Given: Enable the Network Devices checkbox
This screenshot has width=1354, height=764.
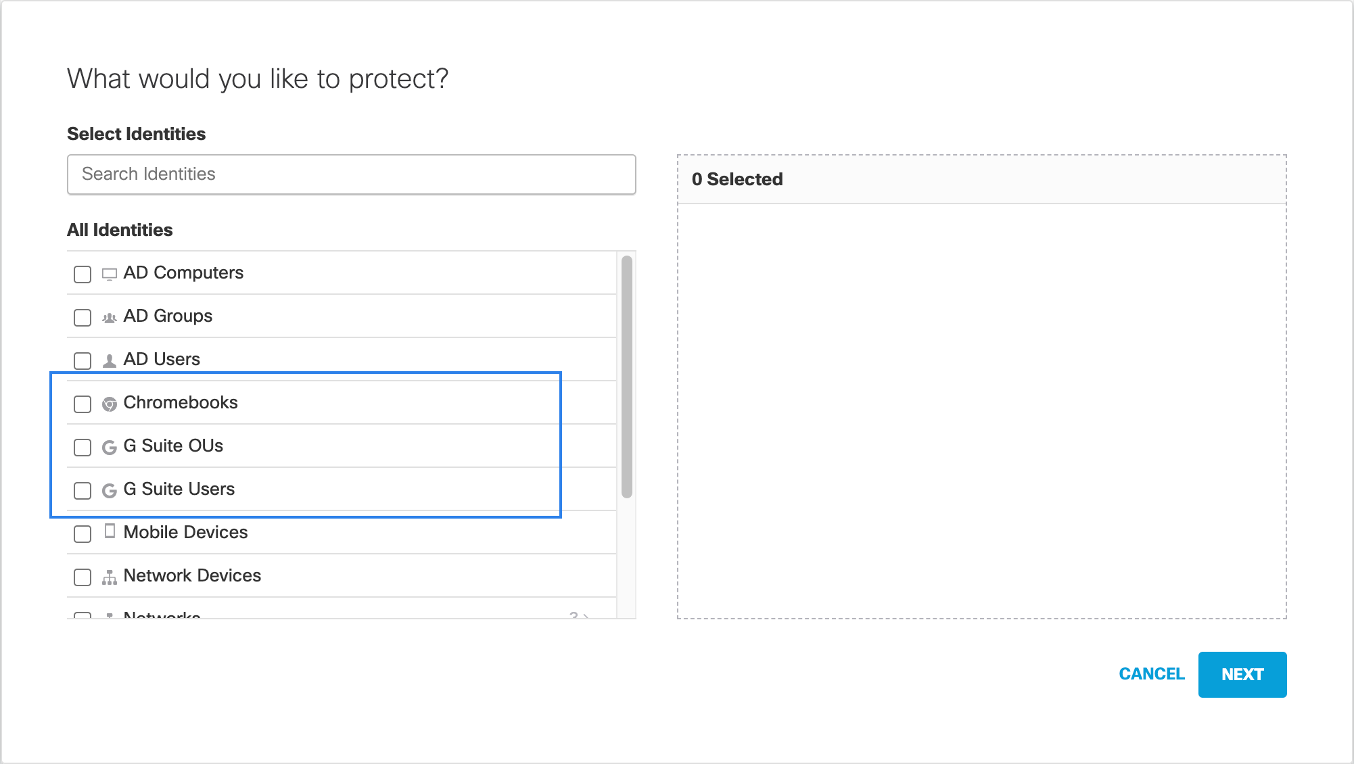Looking at the screenshot, I should [x=83, y=577].
